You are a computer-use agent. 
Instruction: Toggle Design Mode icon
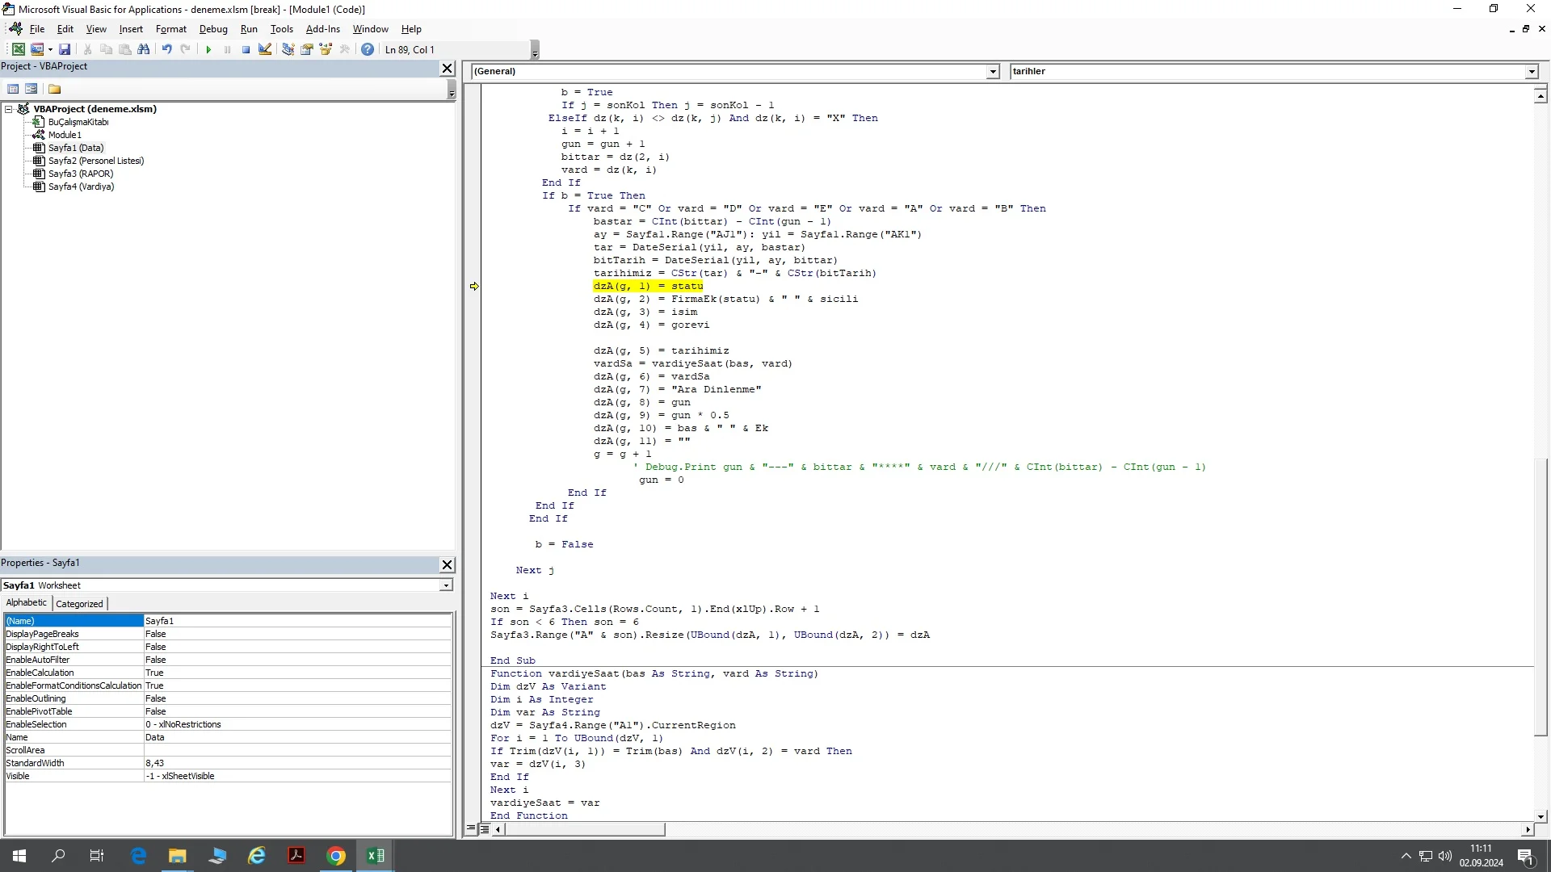pos(265,49)
